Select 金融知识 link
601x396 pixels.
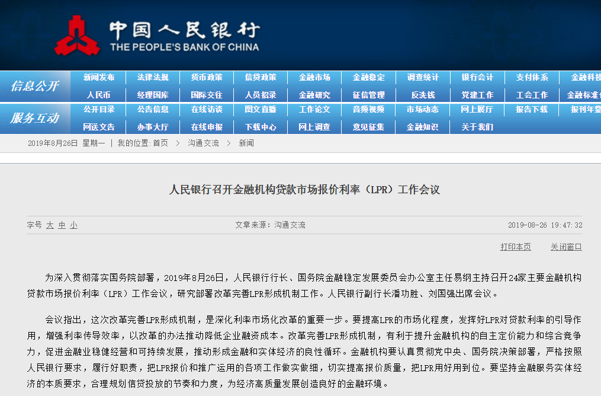tap(423, 127)
